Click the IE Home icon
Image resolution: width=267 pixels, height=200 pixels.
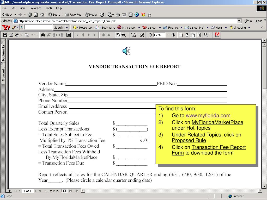click(42, 15)
